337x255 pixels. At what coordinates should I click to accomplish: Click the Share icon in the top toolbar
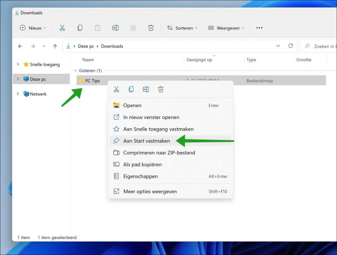pyautogui.click(x=133, y=28)
